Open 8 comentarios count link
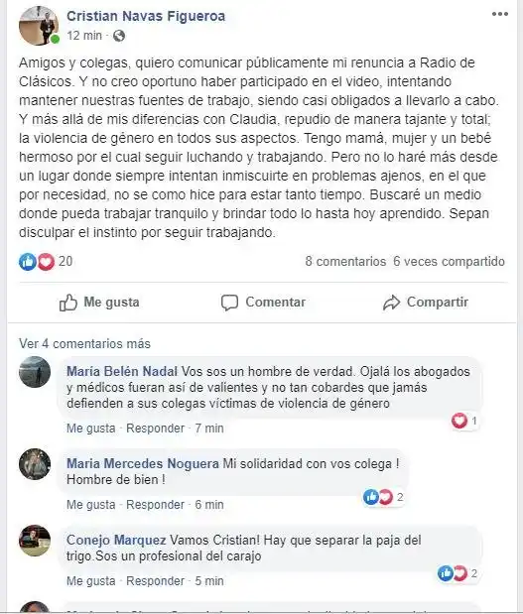Screen dimensions: 523x614 tap(345, 261)
